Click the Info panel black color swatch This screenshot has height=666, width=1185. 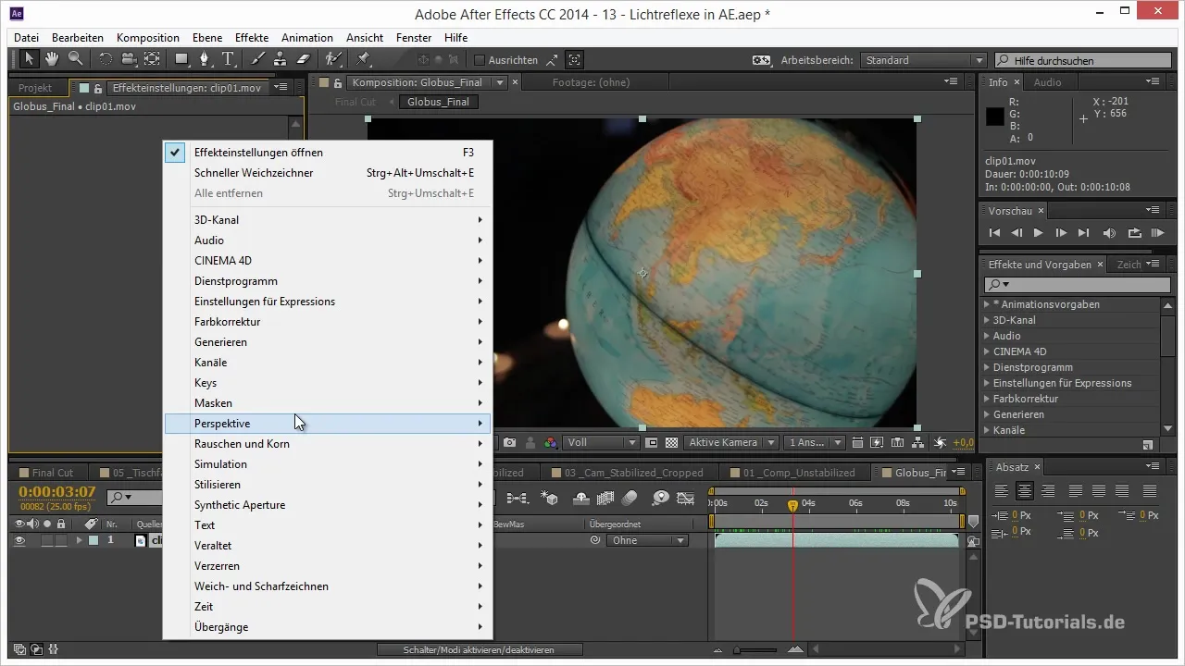point(995,117)
